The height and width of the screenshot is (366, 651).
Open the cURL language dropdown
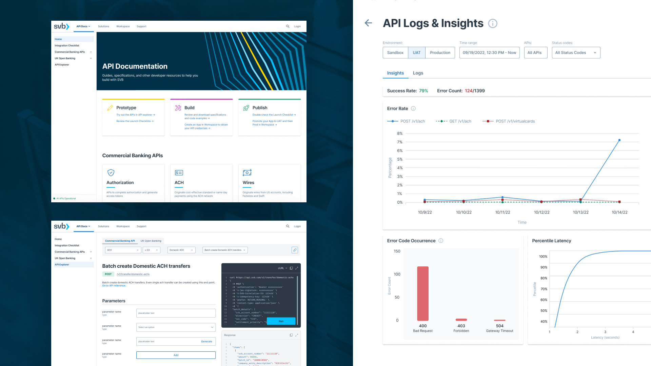282,268
